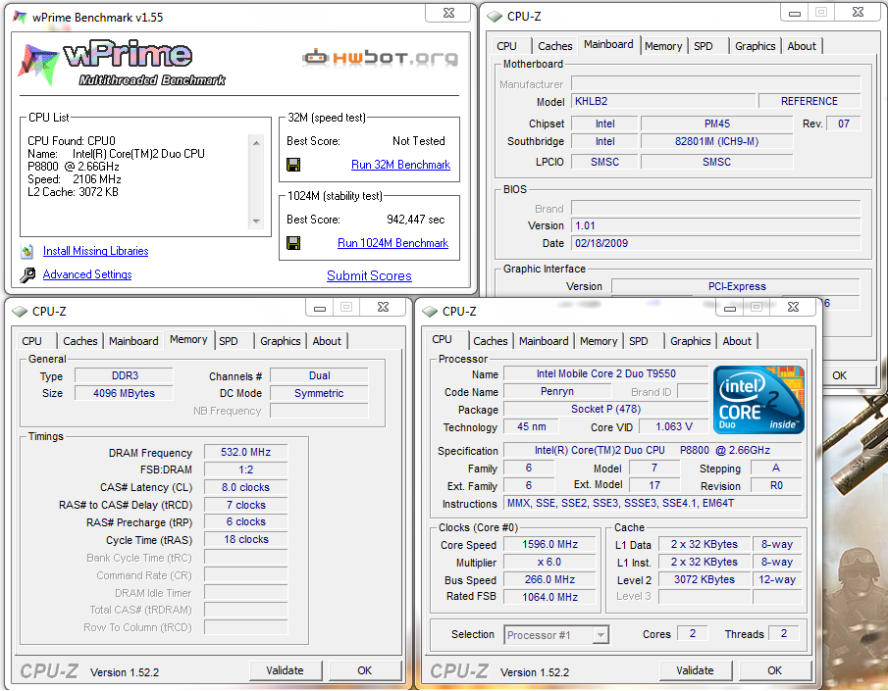Switch to Caches tab in Mainboard window
Viewport: 888px width, 691px height.
555,46
